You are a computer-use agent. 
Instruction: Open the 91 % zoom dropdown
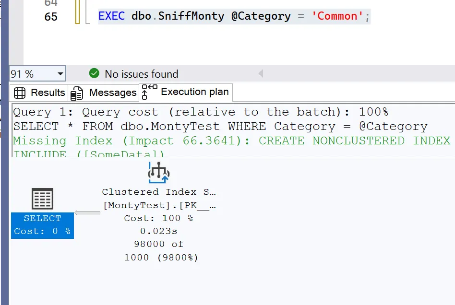(60, 74)
